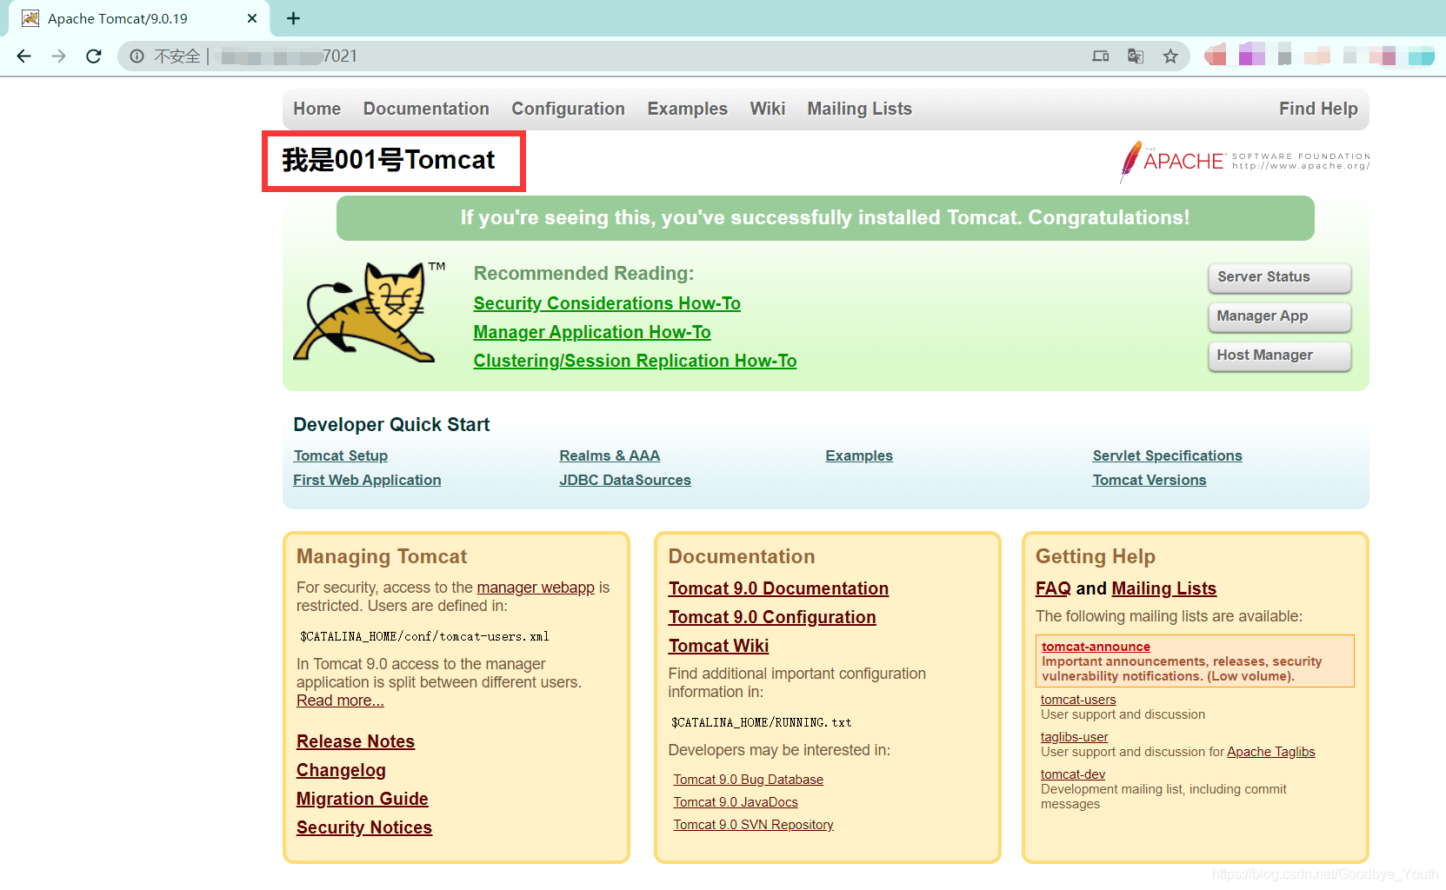
Task: Open the Home navigation item
Action: click(317, 109)
